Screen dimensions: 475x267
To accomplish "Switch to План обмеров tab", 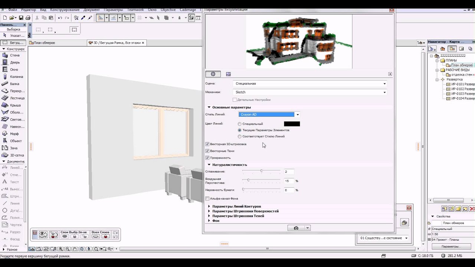I will coord(58,43).
